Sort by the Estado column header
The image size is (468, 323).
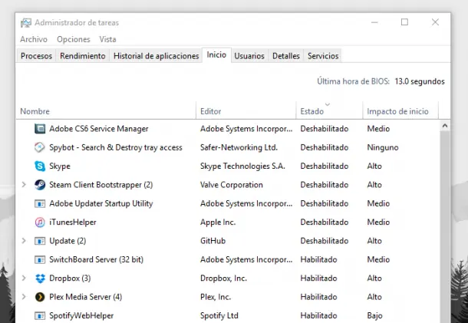(x=311, y=111)
